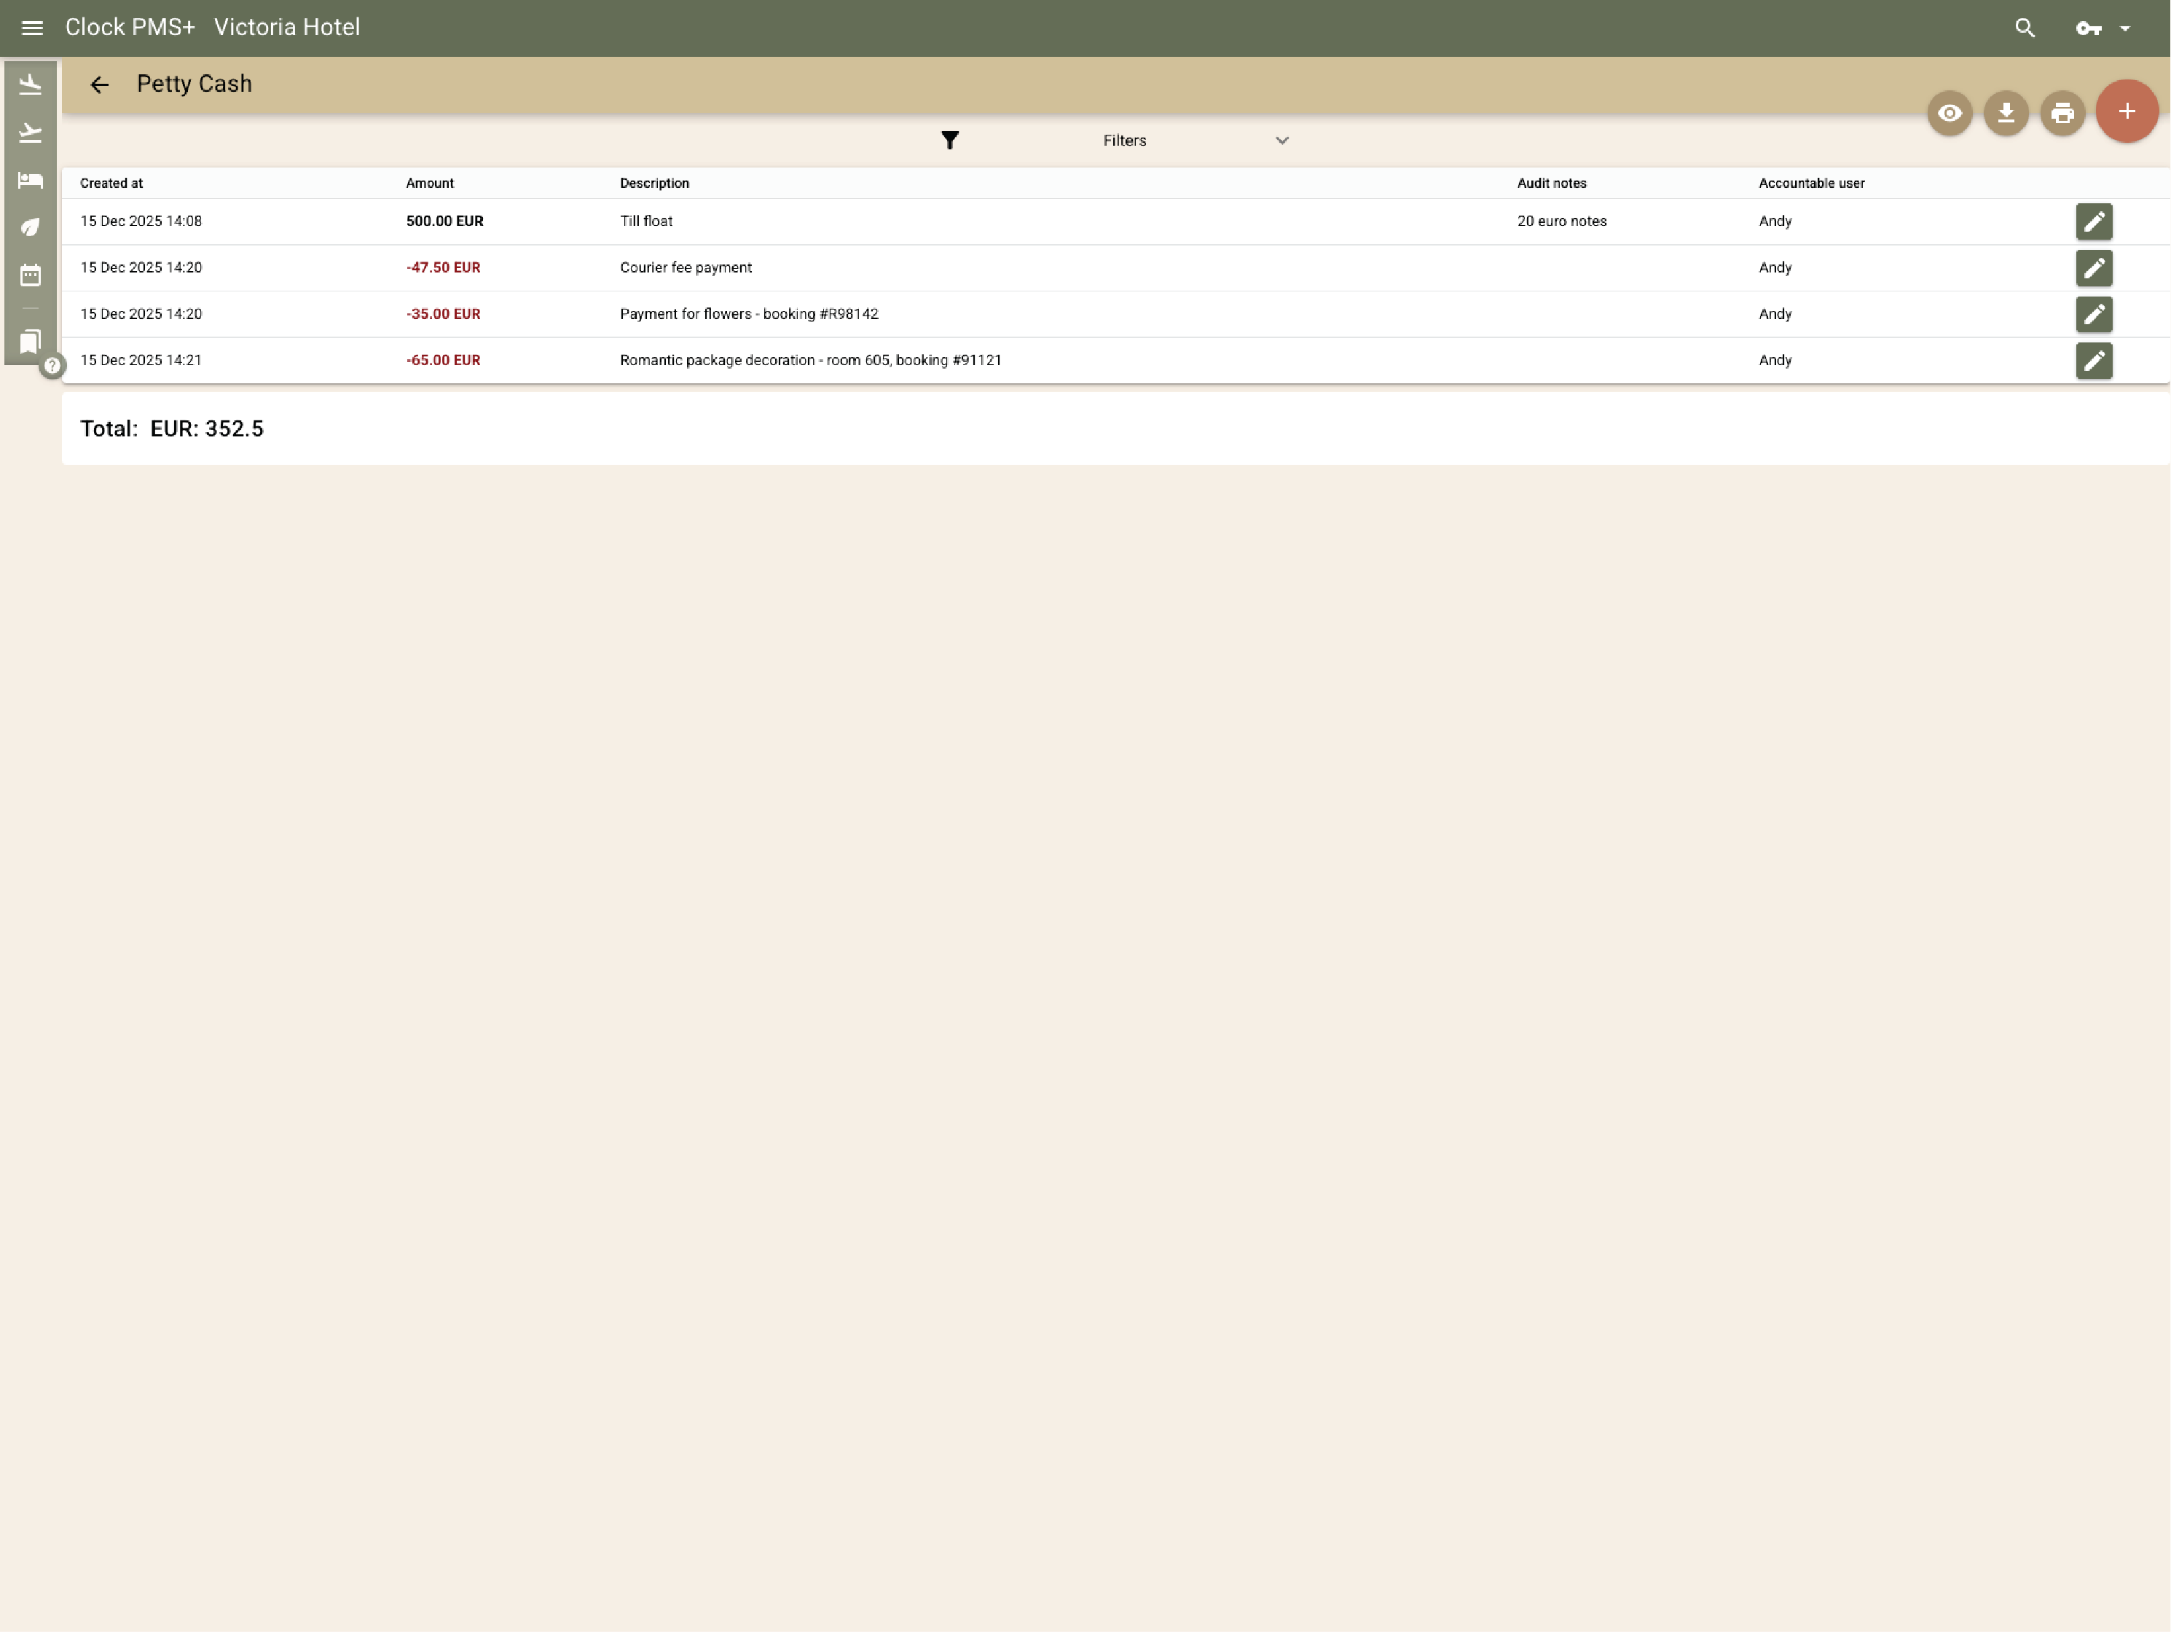Open the printer icon in Petty Cash toolbar
This screenshot has width=2171, height=1632.
pyautogui.click(x=2062, y=113)
